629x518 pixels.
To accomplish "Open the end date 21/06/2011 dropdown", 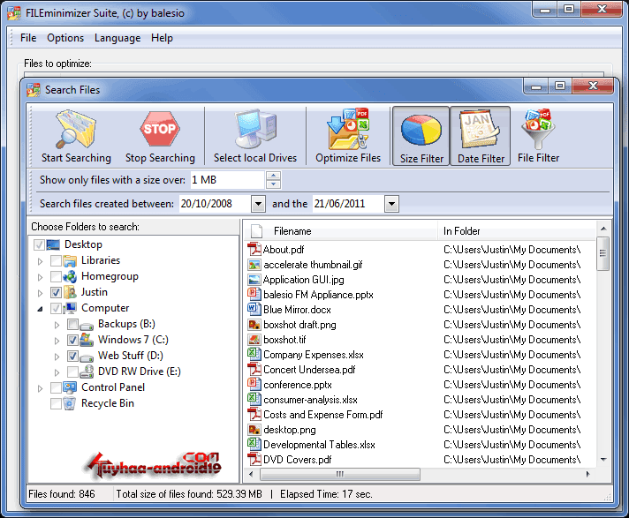I will tap(391, 204).
